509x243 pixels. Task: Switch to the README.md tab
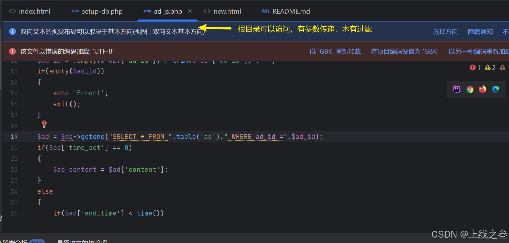[286, 11]
